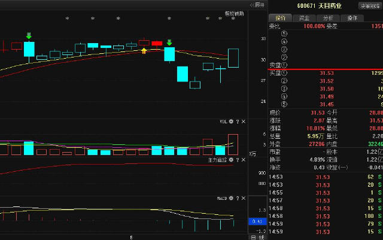Click the 换手 4.89% value
Image resolution: width=383 pixels, height=240 pixels.
pyautogui.click(x=317, y=160)
